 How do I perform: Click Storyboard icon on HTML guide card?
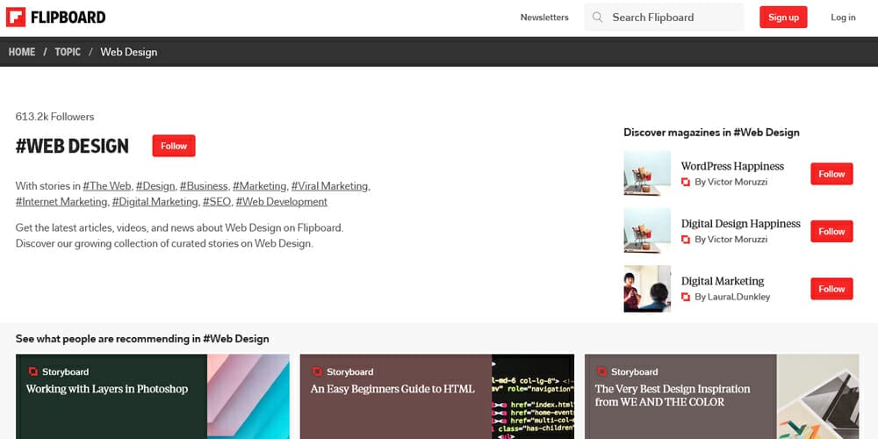coord(318,371)
